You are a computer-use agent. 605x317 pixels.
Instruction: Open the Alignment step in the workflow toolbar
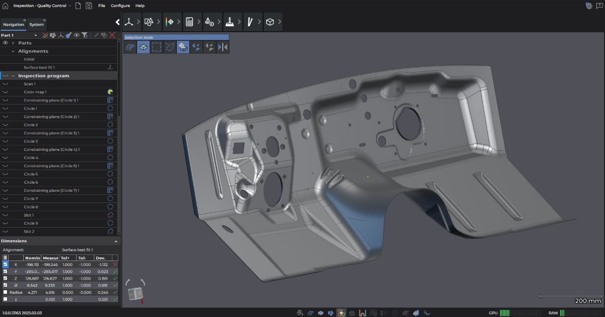tap(129, 22)
